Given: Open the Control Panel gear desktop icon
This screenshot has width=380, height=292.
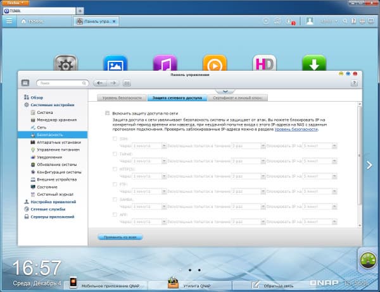Looking at the screenshot, I should coord(66,63).
